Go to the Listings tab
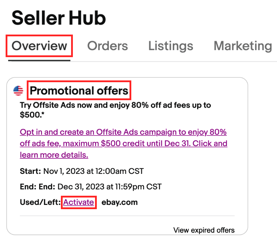Viewport: 277px width, 243px height. [171, 46]
